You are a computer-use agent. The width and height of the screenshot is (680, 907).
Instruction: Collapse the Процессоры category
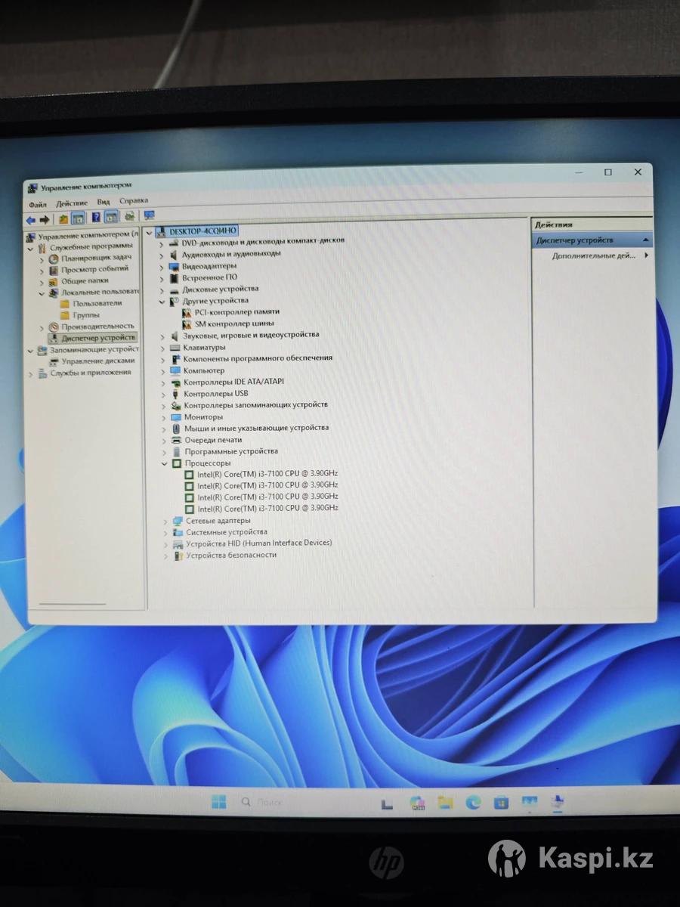coord(165,463)
